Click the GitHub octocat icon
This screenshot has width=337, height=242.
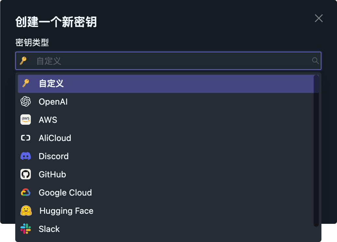click(26, 174)
